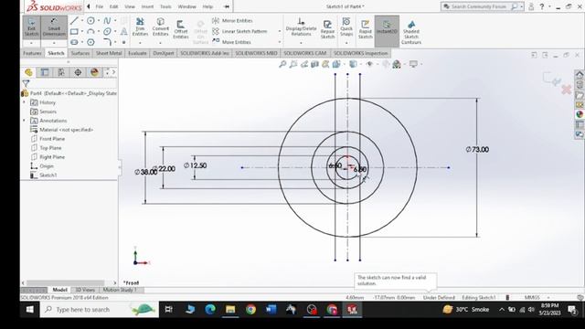Click Mirror Entities

(233, 20)
